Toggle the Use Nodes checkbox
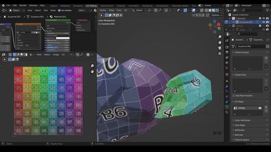This screenshot has height=152, width=271. point(59,10)
